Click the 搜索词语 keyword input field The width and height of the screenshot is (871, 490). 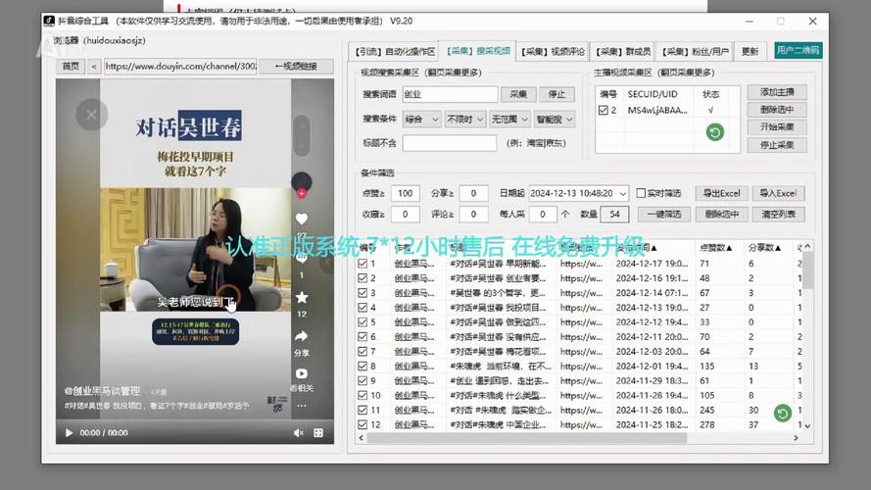(x=450, y=94)
